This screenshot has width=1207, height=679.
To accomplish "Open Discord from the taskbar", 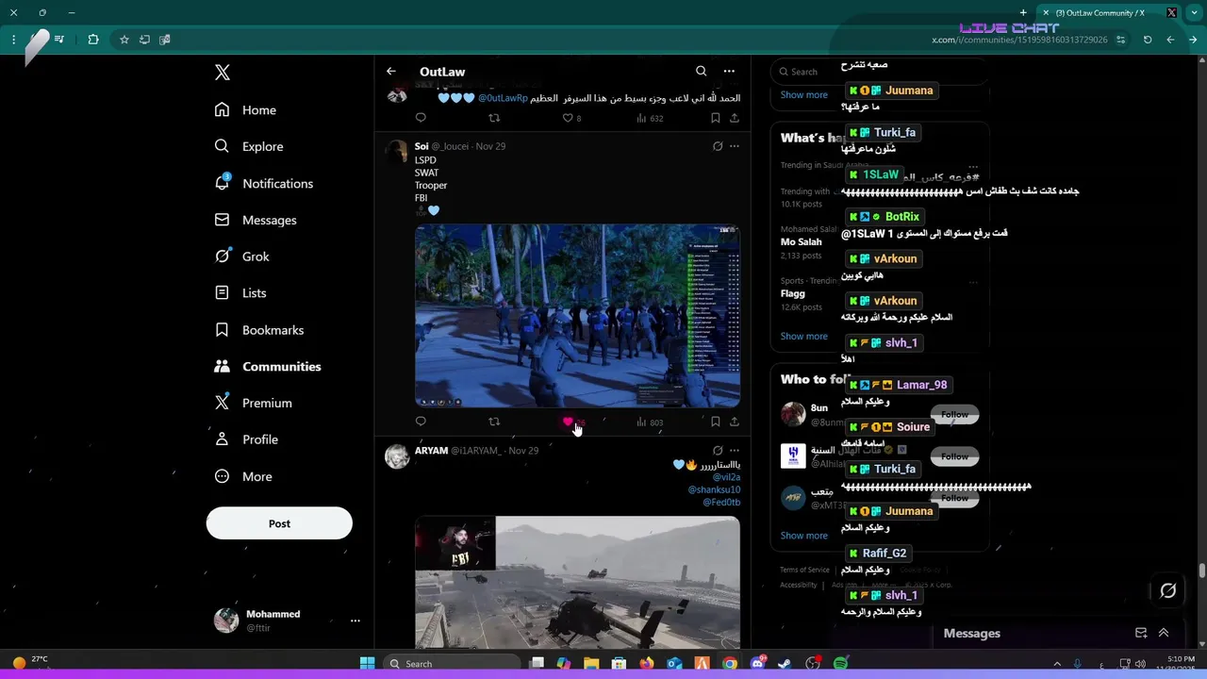I will click(x=757, y=664).
